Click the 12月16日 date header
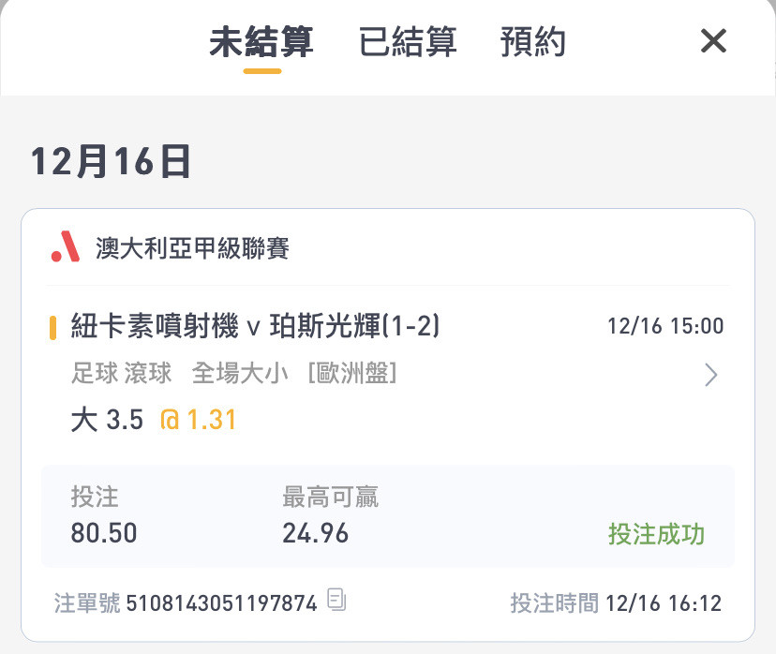 [x=111, y=161]
